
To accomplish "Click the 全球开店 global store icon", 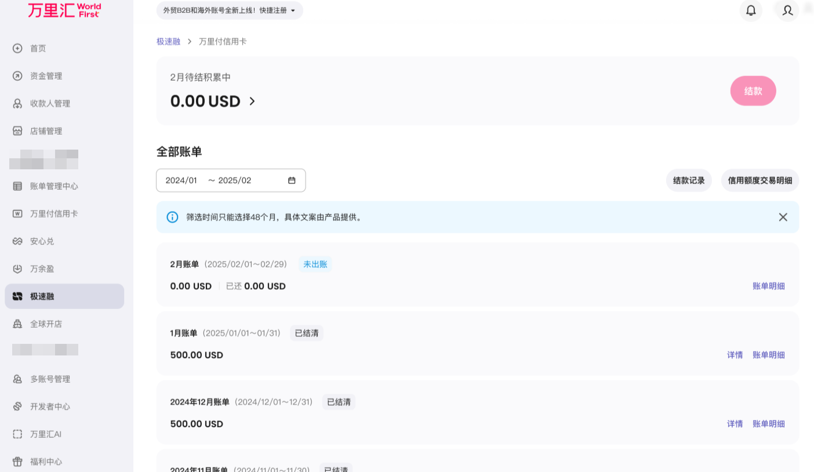I will 17,324.
